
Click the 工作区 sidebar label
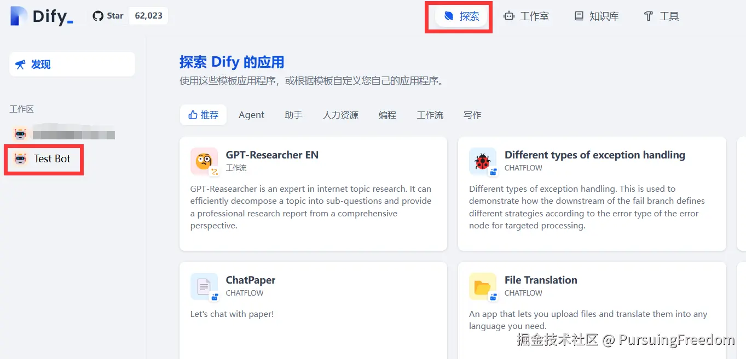(21, 109)
